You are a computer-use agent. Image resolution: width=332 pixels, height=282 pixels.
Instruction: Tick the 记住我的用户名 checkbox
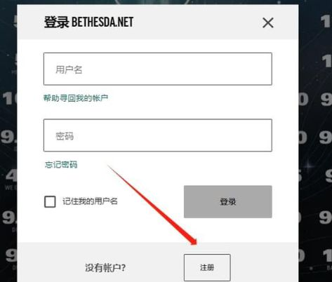[x=50, y=201]
